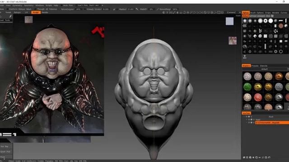Select the horizontal bar alpha

pyautogui.click(x=281, y=21)
